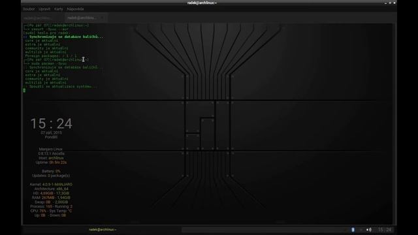Click the '0.8.13.1 Ascella' version text
418x235 pixels.
click(51, 154)
